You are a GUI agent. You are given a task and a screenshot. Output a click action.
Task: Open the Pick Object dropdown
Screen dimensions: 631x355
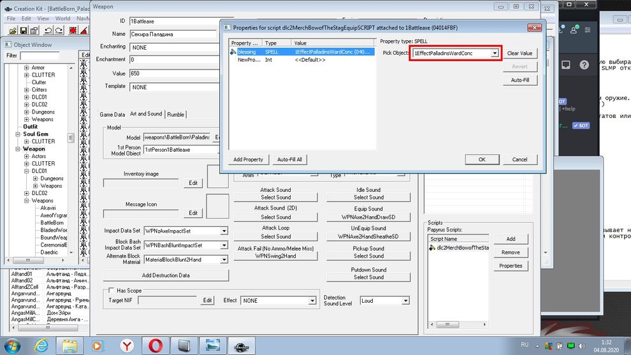tap(495, 54)
